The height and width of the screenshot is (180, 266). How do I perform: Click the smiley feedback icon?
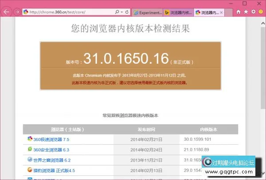coord(261,11)
